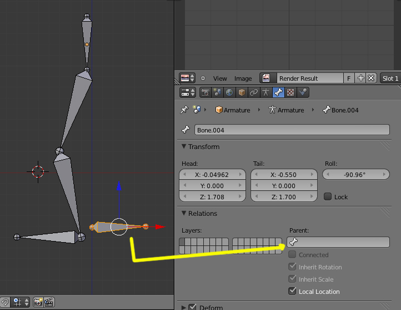This screenshot has height=310, width=401.
Task: Collapse the image editor header menus
Action: tap(203, 78)
